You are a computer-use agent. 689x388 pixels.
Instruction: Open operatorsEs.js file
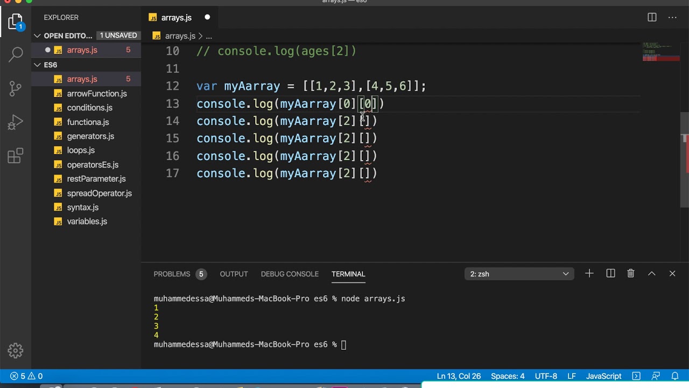pos(93,165)
